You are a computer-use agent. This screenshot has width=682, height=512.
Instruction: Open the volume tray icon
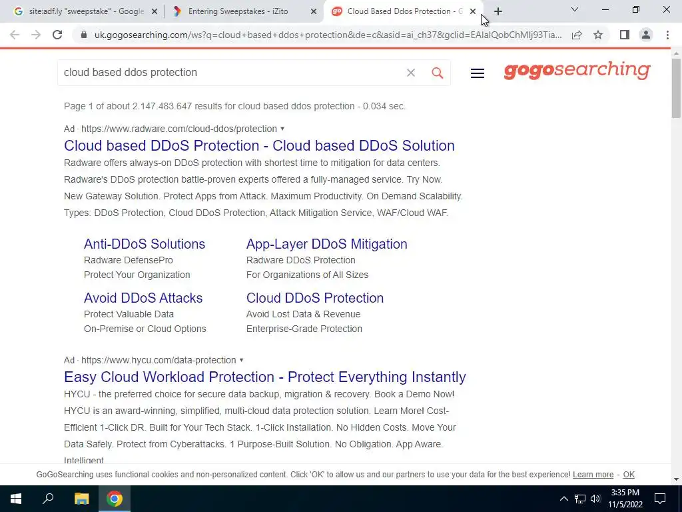tap(595, 499)
